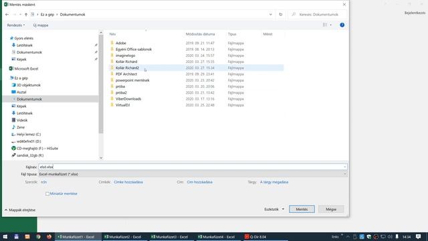
Task: Open Helyi lemez (C:) drive
Action: 29,135
